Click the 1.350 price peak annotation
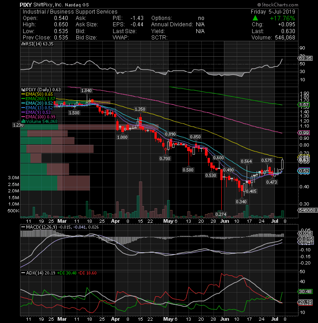This screenshot has height=323, width=318. click(140, 109)
